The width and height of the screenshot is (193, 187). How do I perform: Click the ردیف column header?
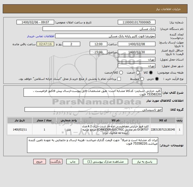[x=179, y=120]
